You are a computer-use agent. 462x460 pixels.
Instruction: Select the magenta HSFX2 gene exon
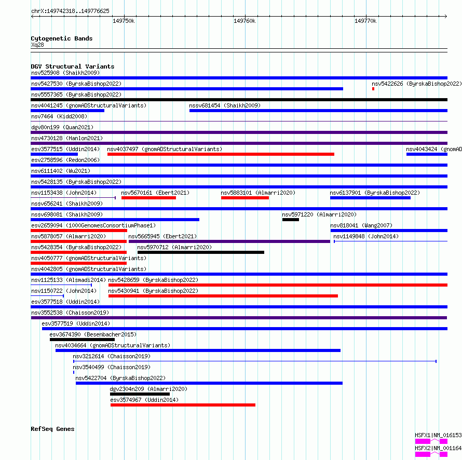click(x=423, y=454)
